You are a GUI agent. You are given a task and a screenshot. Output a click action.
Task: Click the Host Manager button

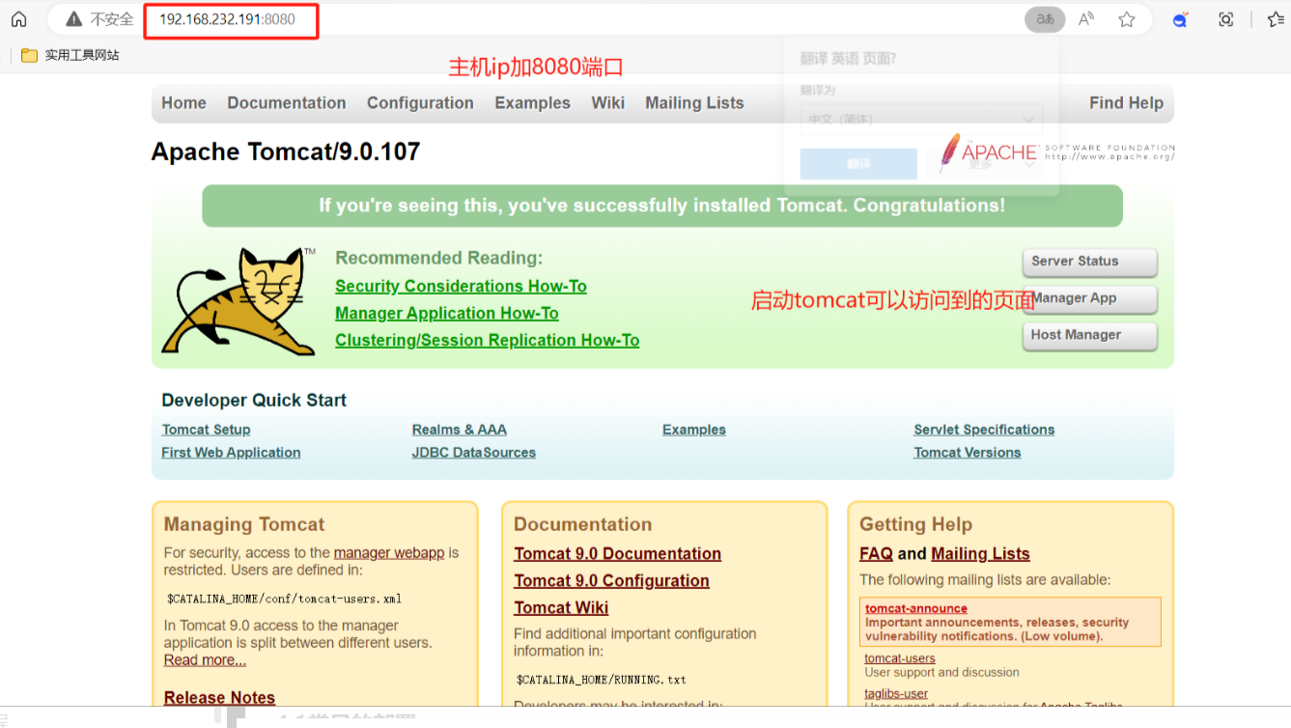coord(1089,335)
